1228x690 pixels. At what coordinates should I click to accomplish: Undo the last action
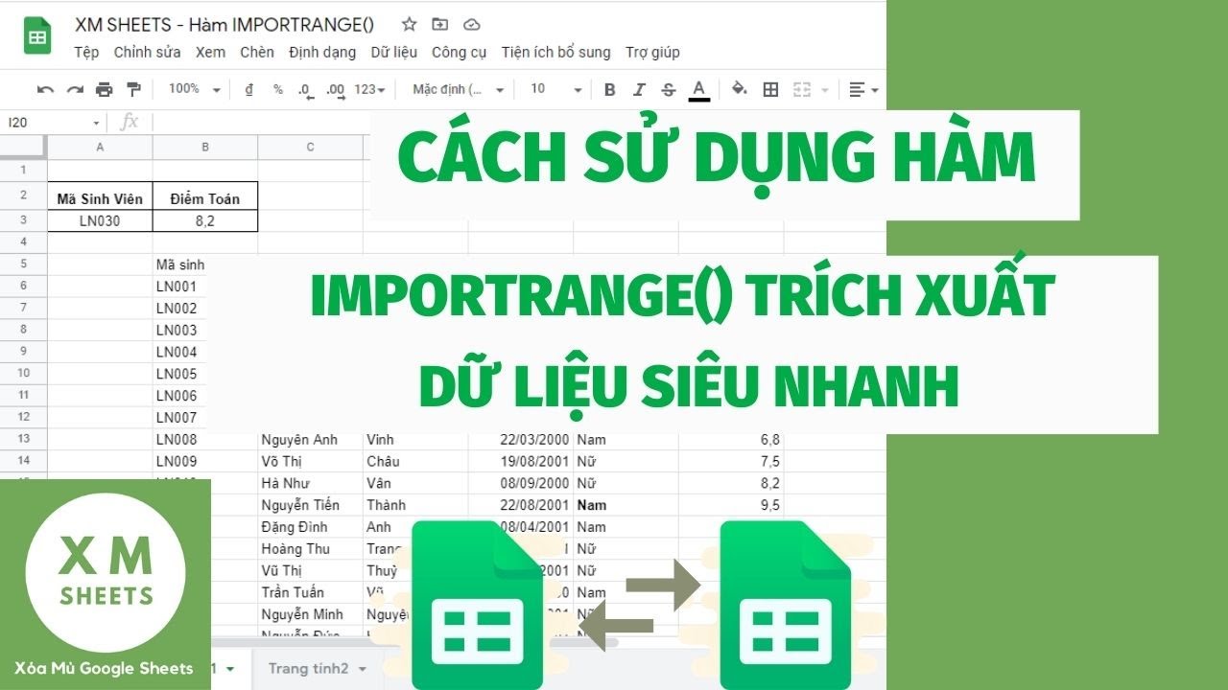(45, 89)
